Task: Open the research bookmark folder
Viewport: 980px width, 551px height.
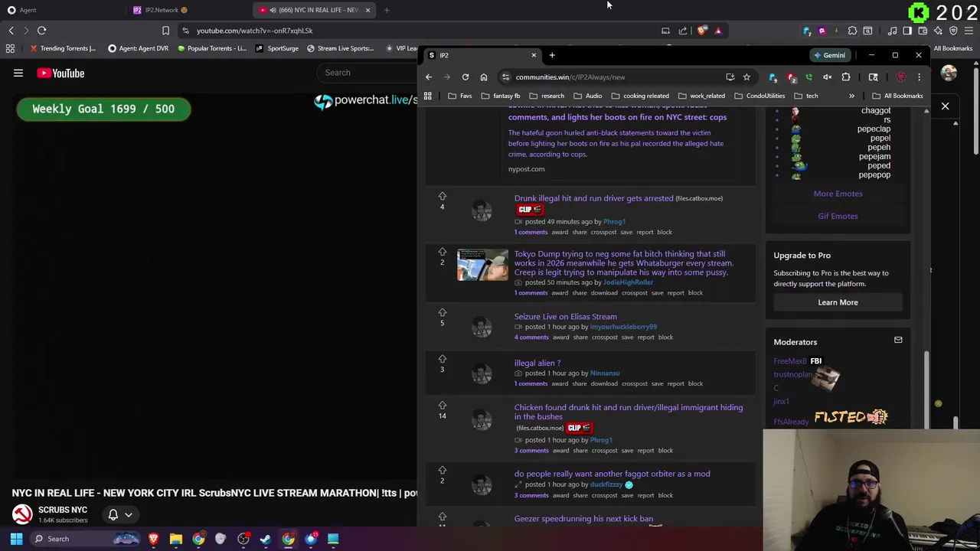Action: (x=546, y=96)
